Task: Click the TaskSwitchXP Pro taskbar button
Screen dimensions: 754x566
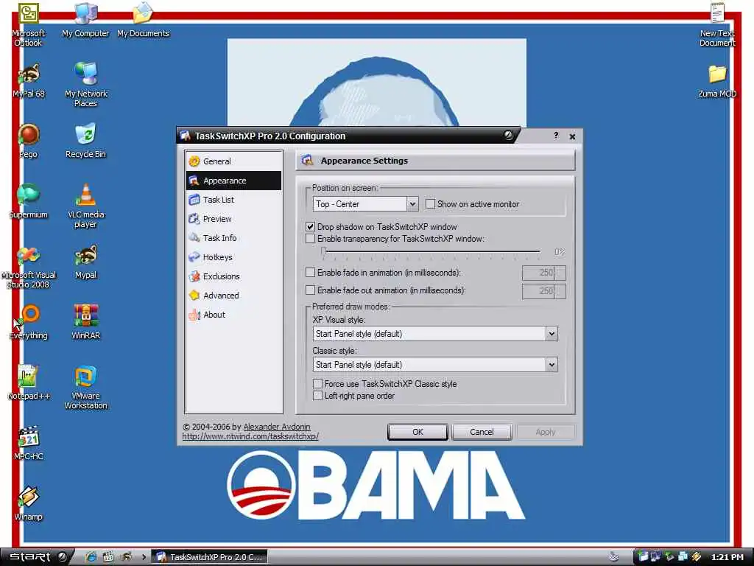Action: tap(210, 557)
